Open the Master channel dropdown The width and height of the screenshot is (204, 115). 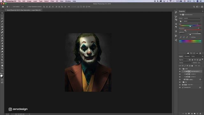[193, 21]
